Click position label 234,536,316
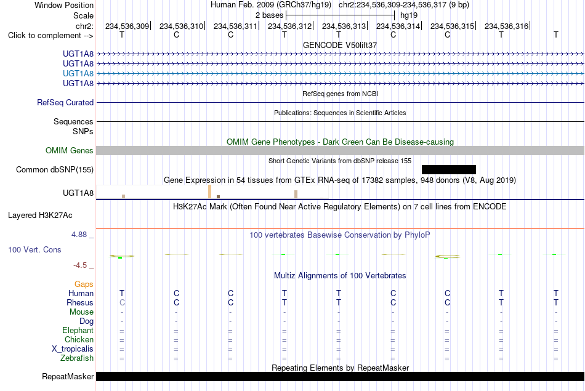The width and height of the screenshot is (585, 391). pos(506,26)
